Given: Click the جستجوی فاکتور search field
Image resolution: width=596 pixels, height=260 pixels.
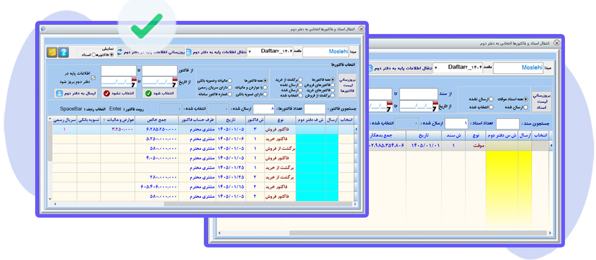Looking at the screenshot, I should pos(315,109).
